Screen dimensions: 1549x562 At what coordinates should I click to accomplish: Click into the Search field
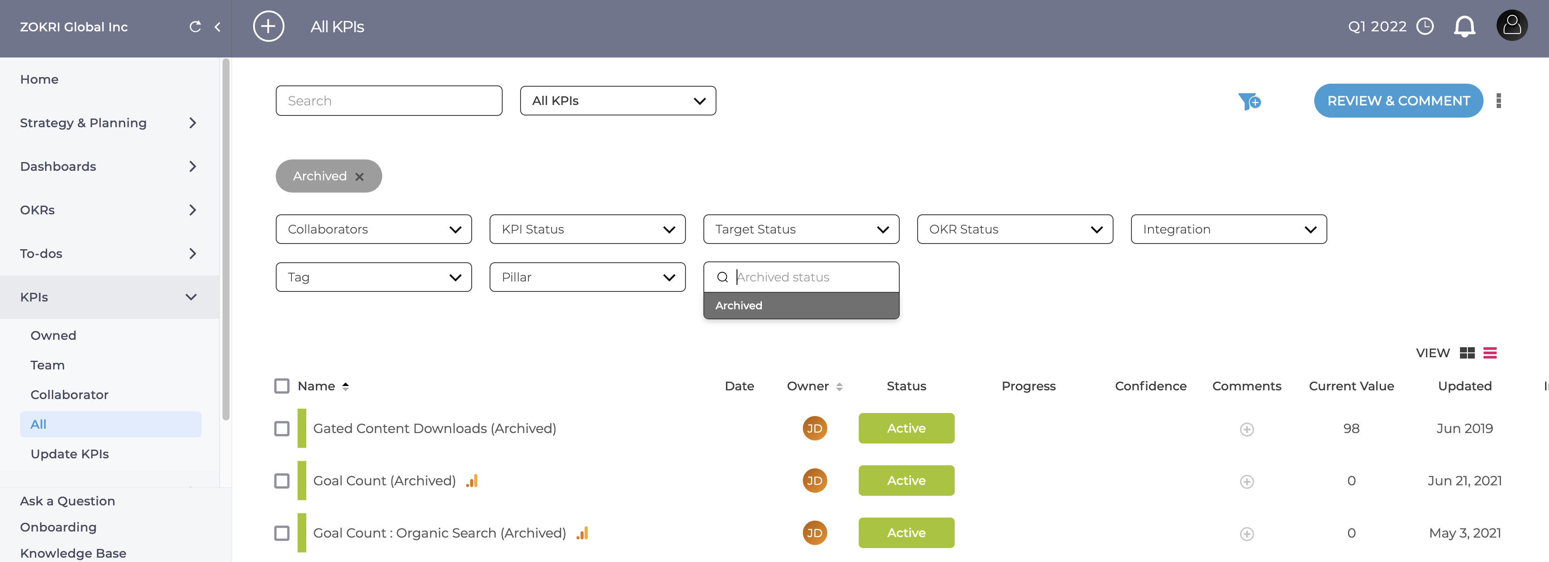[389, 101]
